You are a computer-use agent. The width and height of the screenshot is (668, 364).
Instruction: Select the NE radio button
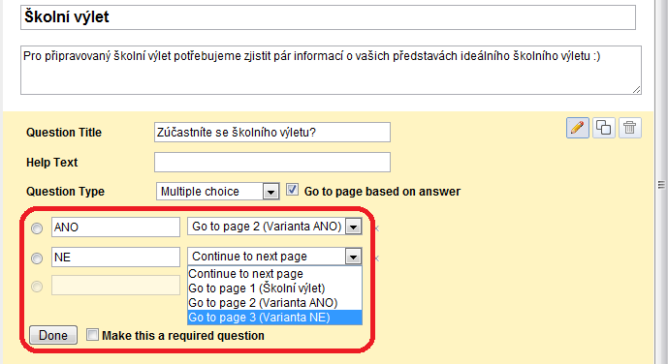tap(37, 258)
